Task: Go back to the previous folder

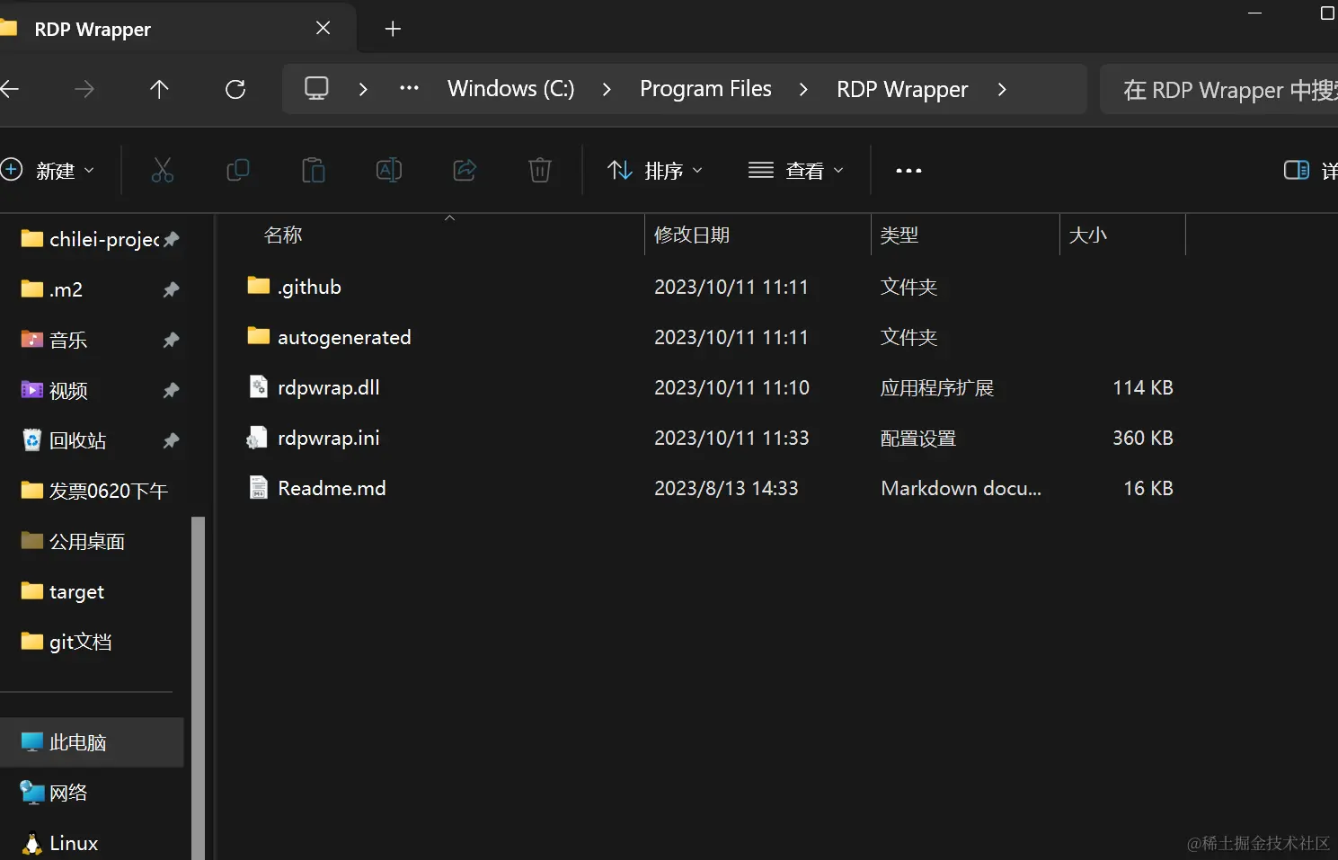Action: (9, 89)
